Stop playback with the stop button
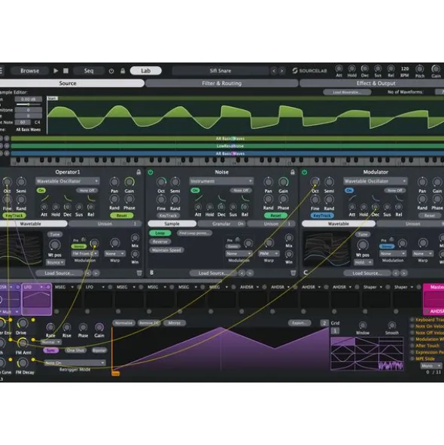Viewport: 444px width, 445px height. coord(65,71)
